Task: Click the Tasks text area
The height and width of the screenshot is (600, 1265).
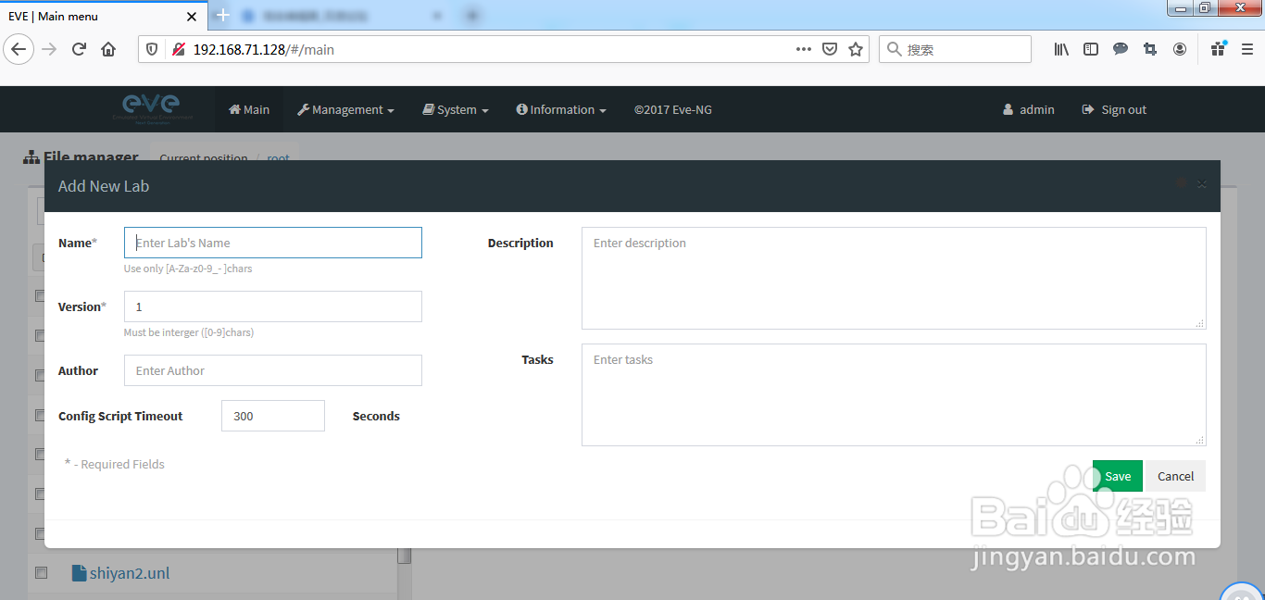Action: [x=894, y=394]
